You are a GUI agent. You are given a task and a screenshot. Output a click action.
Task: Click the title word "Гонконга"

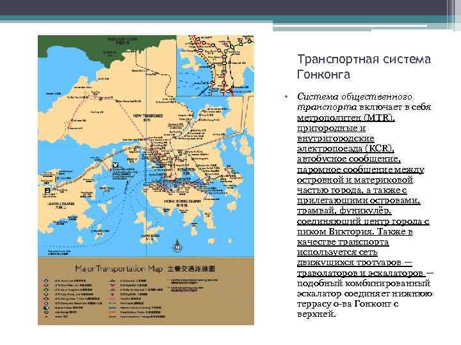[x=324, y=74]
